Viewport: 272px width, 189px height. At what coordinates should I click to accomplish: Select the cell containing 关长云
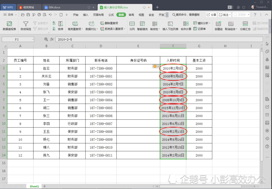point(46,76)
